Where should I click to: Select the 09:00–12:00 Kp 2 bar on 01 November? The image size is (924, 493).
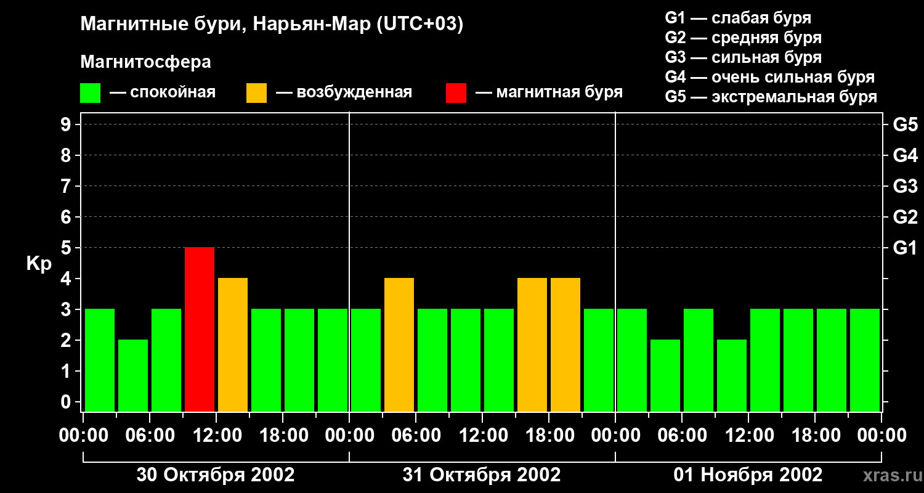pyautogui.click(x=732, y=376)
